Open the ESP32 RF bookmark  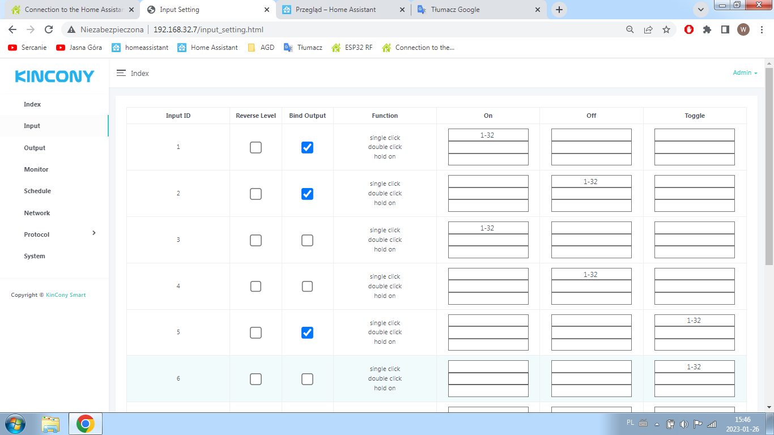click(x=352, y=48)
